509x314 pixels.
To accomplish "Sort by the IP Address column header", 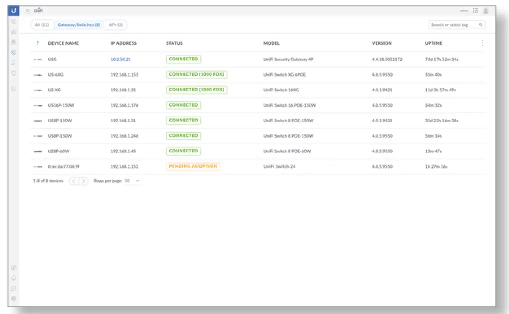I will (x=123, y=43).
